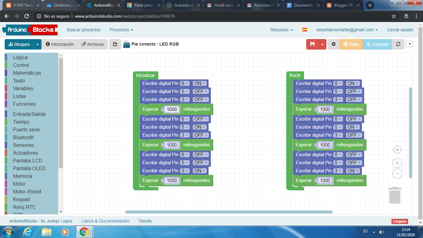Click the Inicializar block header
This screenshot has height=238, width=423.
pos(145,75)
